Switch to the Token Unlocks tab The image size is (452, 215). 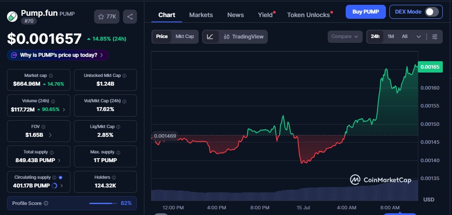click(308, 15)
